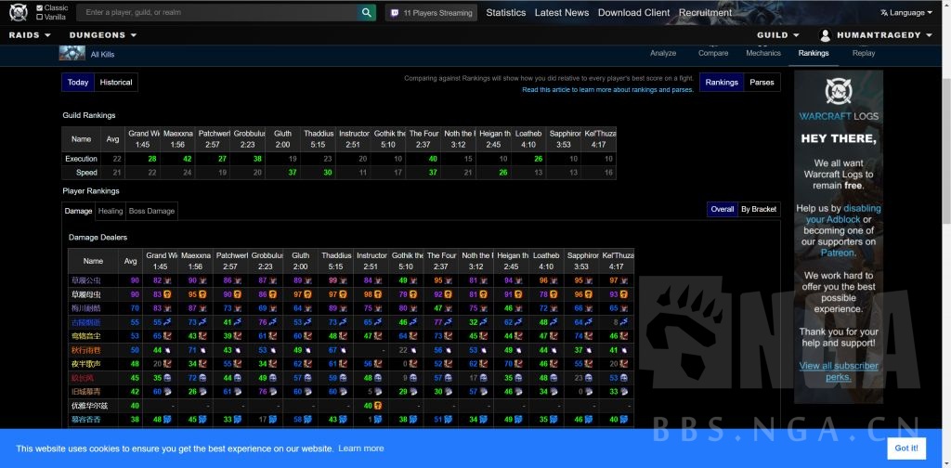This screenshot has width=951, height=468.
Task: Click the Warcraft Logs home logo
Action: point(19,12)
